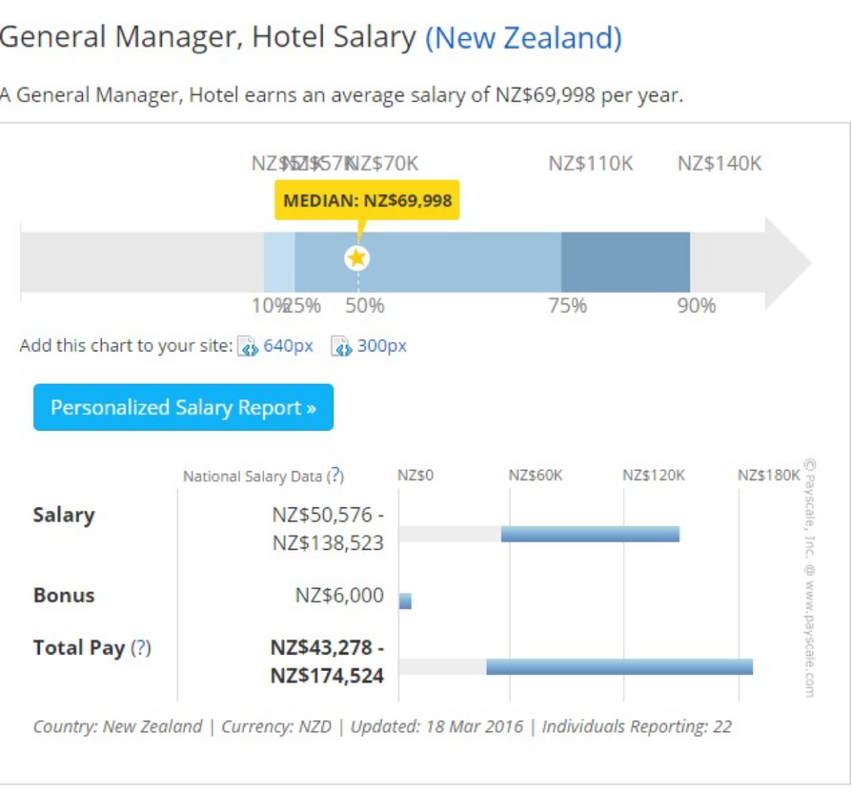Click the small blue Bonus bar
This screenshot has width=852, height=794.
[x=405, y=601]
